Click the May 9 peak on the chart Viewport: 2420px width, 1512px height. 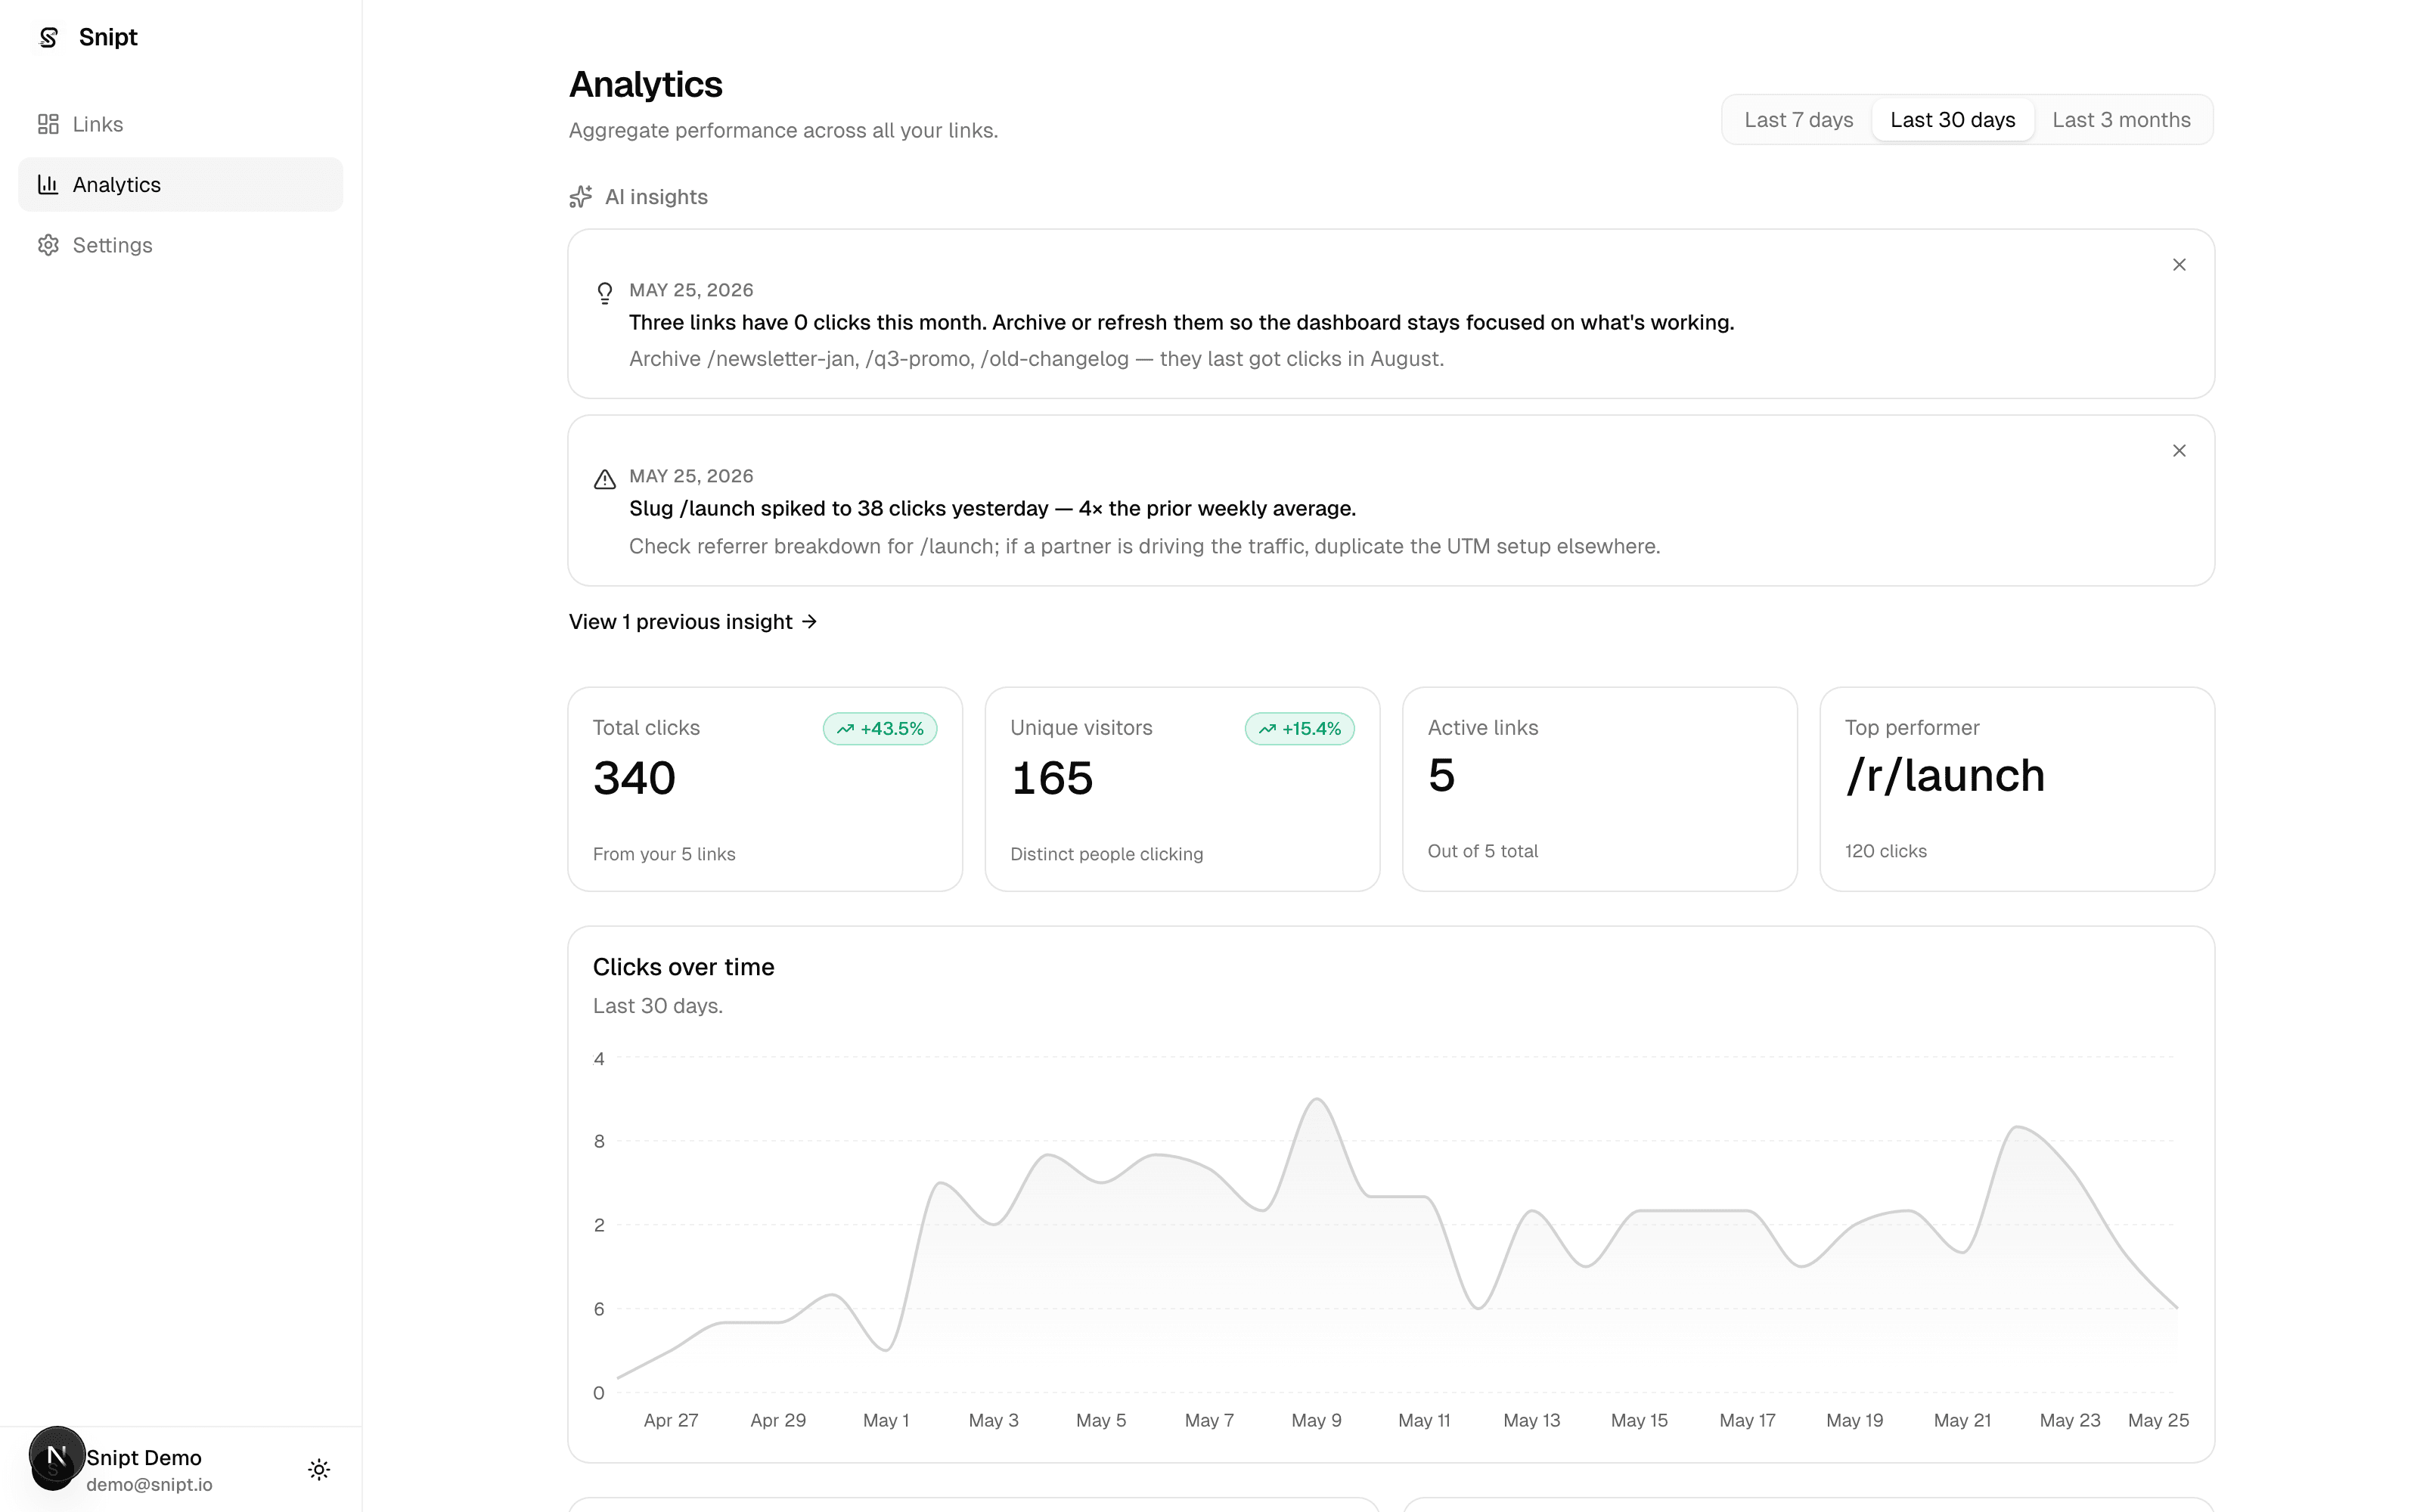coord(1317,1100)
